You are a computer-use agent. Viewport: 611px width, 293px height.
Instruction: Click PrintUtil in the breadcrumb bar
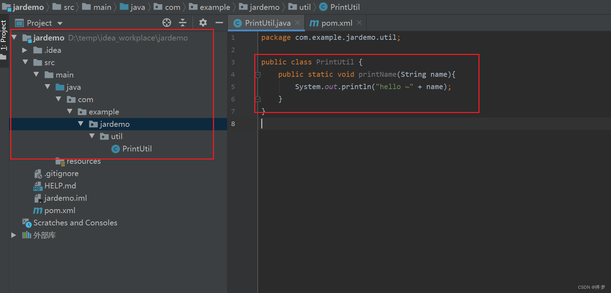tap(345, 7)
